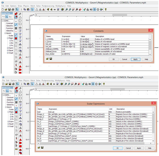Click Cut scissors icon in Scalar Expressions window toolbar
Image resolution: width=159 pixels, height=156 pixels.
[x=22, y=84]
